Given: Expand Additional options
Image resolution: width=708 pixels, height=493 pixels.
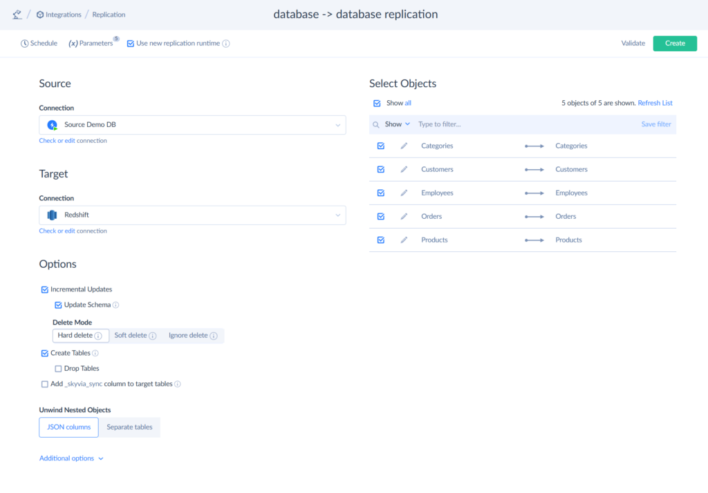Looking at the screenshot, I should (x=71, y=458).
